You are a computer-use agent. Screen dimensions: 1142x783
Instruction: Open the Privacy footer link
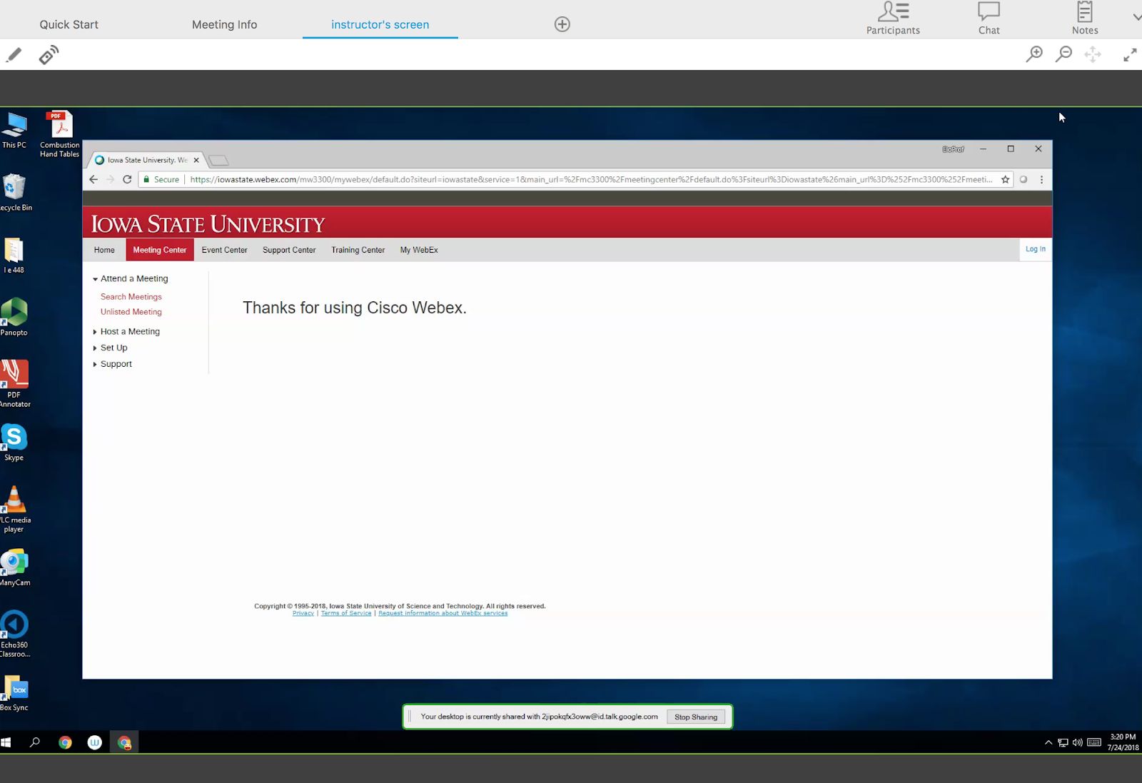(x=303, y=613)
